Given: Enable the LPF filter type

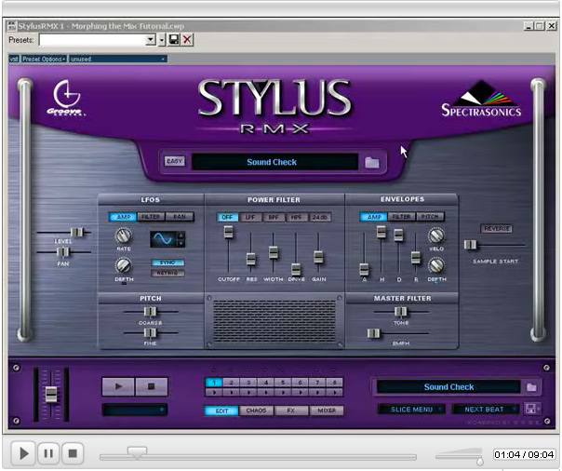Looking at the screenshot, I should (250, 217).
